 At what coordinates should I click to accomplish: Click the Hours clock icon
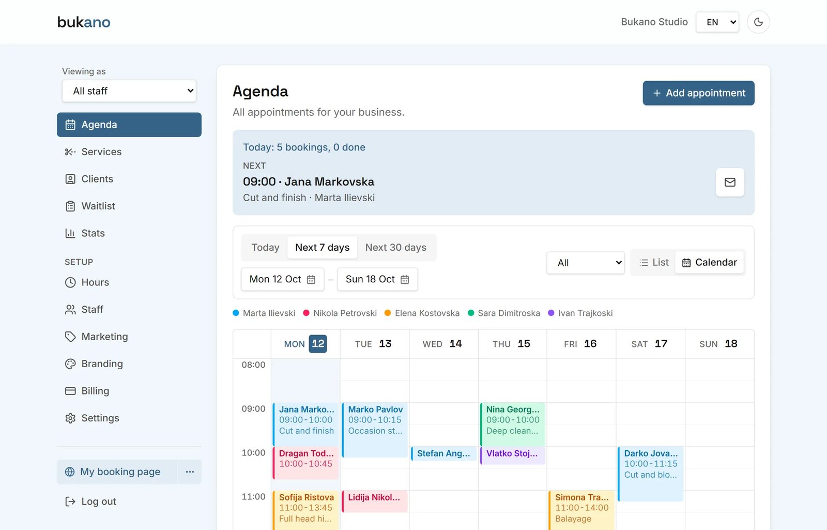70,282
